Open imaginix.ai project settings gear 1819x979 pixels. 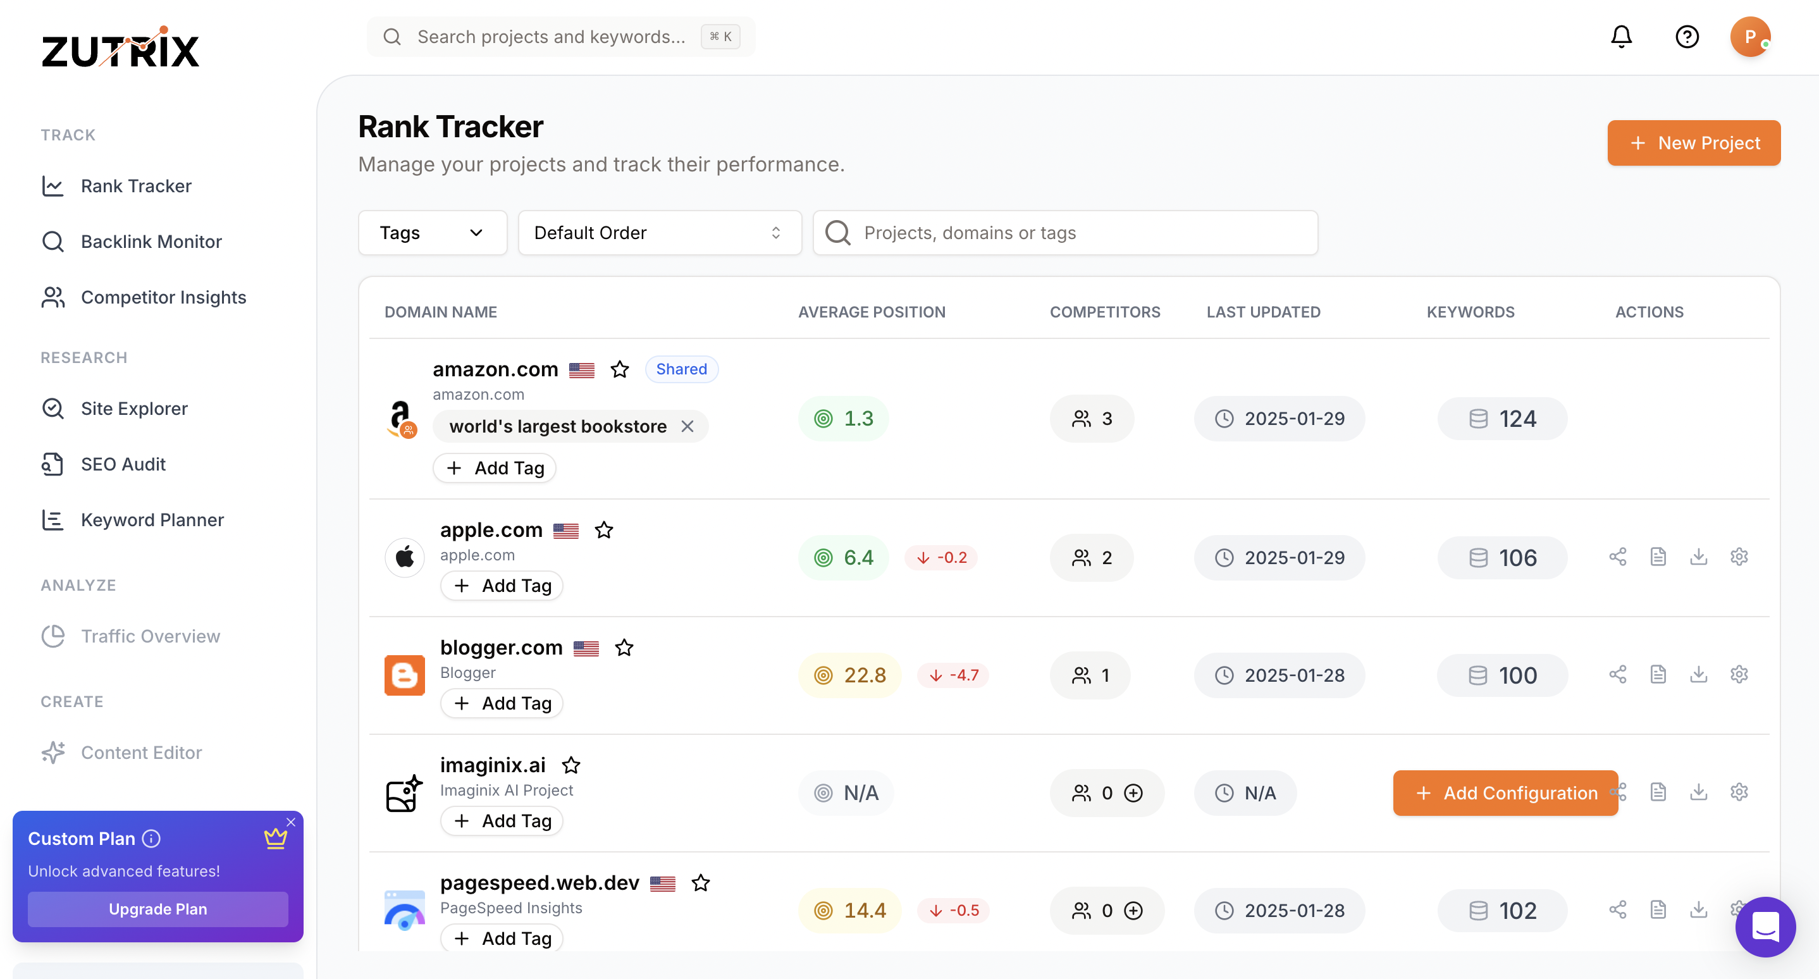pos(1739,792)
